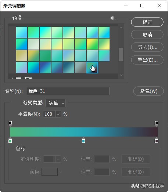168x192 pixels.
Task: Open the presets gear menu
Action: [x=113, y=18]
